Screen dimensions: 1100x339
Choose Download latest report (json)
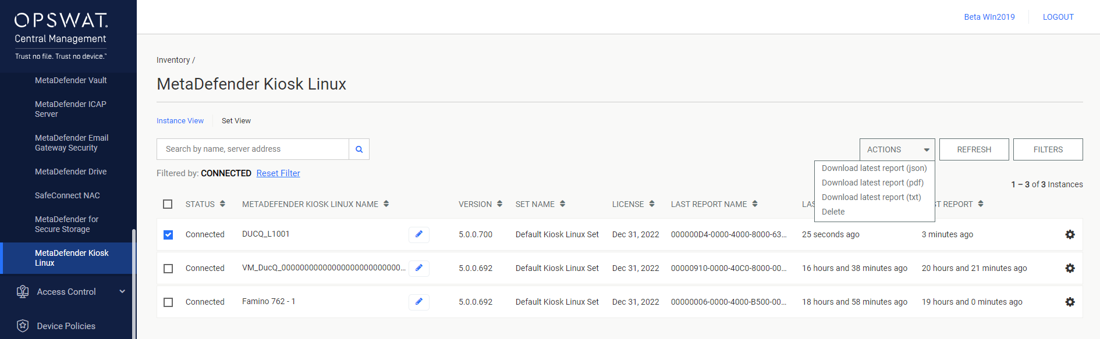point(874,168)
